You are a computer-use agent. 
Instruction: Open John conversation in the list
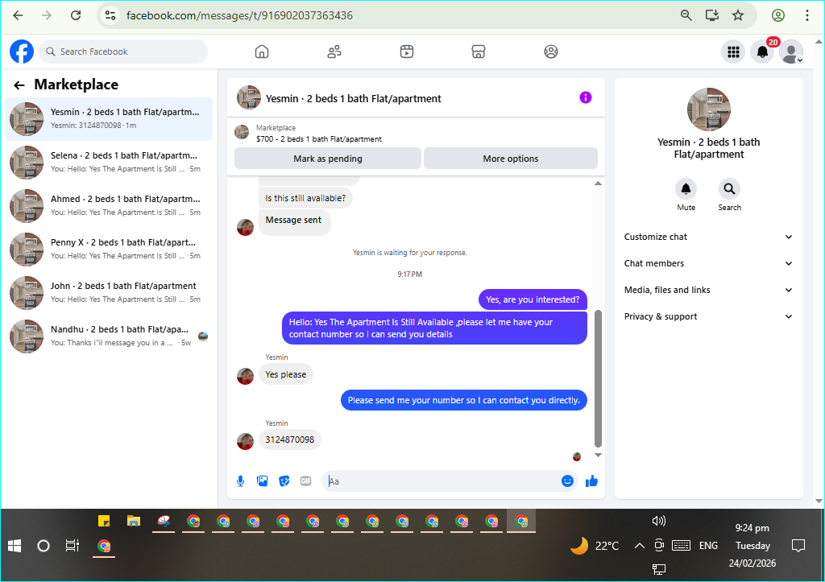pyautogui.click(x=109, y=292)
